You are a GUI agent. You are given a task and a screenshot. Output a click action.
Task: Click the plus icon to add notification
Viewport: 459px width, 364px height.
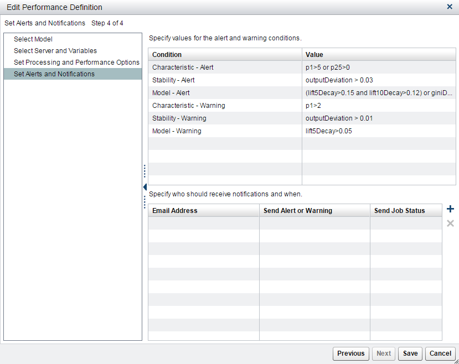450,209
